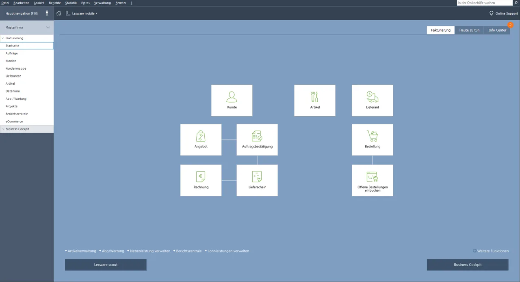Open the Datei menu
520x282 pixels.
[5, 3]
